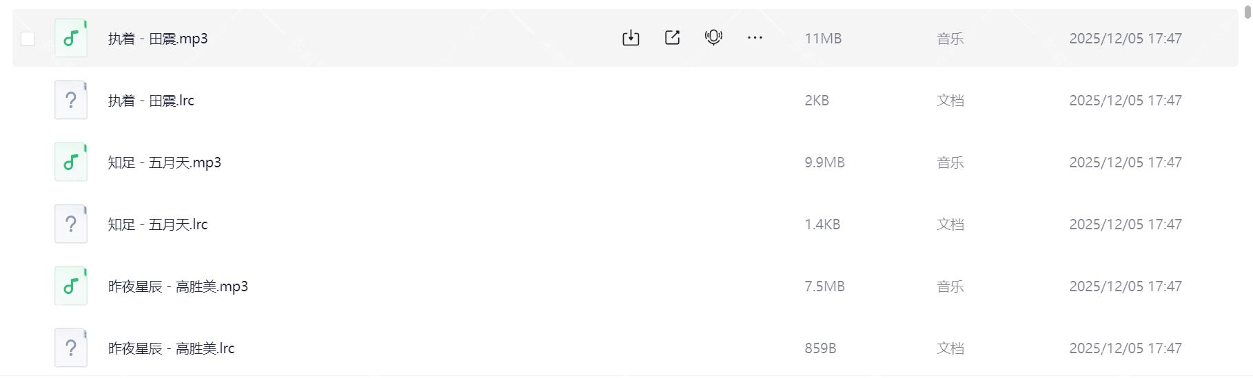Click the unknown-file icon of 知足 - 五月天.lrc
The width and height of the screenshot is (1253, 378).
click(x=71, y=224)
